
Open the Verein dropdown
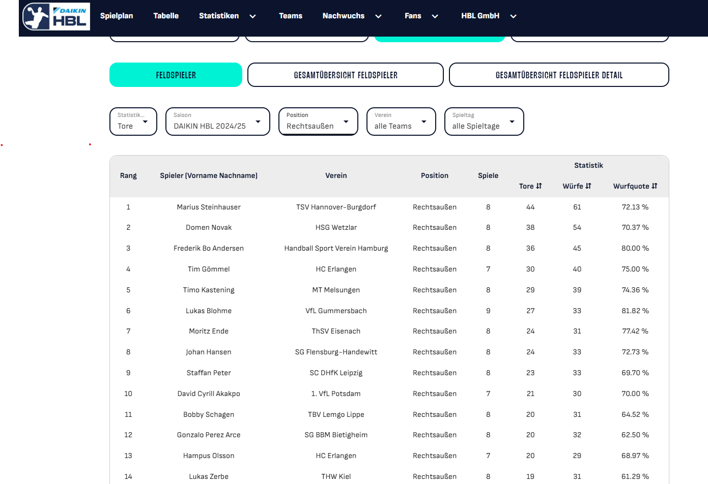click(x=401, y=122)
